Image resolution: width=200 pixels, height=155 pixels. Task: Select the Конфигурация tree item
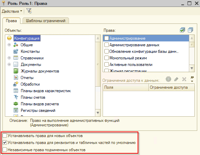(x=27, y=38)
